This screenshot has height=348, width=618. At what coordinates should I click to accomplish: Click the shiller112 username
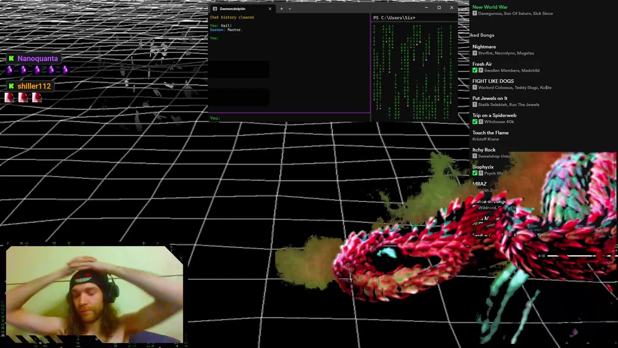click(34, 86)
